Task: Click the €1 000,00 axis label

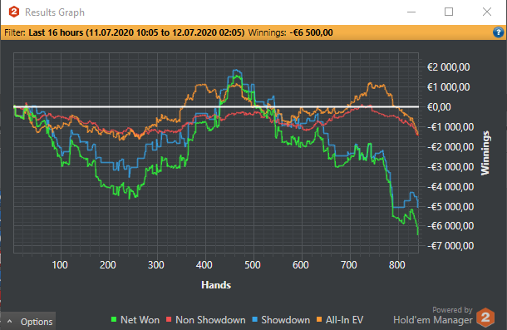Action: 449,87
